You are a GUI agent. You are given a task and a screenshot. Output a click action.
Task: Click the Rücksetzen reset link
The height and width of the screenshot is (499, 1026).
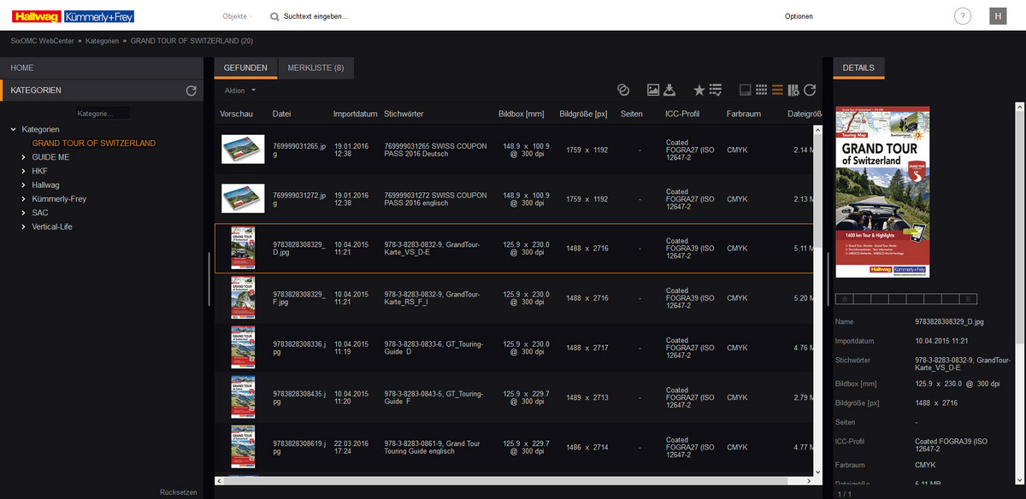click(x=179, y=492)
